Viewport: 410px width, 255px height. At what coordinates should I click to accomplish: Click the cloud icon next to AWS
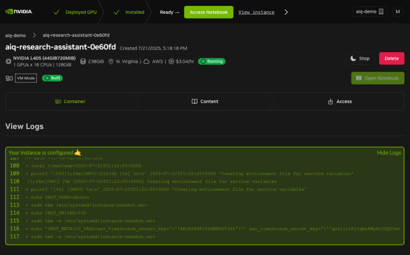(x=146, y=62)
